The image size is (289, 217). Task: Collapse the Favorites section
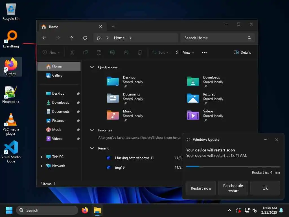coord(92,130)
